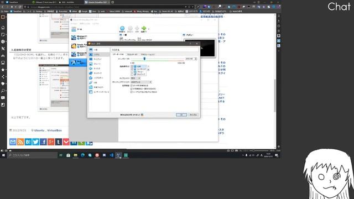The image size is (354, 199).
Task: Toggle Enable EFI checkbox
Action: (x=132, y=89)
